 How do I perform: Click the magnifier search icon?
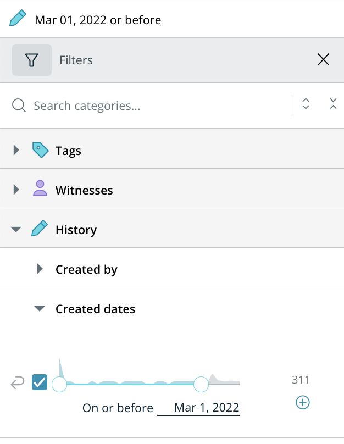(19, 106)
